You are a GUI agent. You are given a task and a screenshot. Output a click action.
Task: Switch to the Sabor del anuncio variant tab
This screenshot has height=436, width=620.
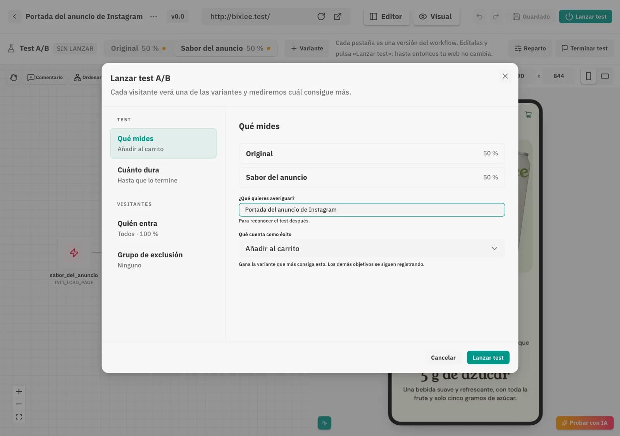tap(226, 48)
